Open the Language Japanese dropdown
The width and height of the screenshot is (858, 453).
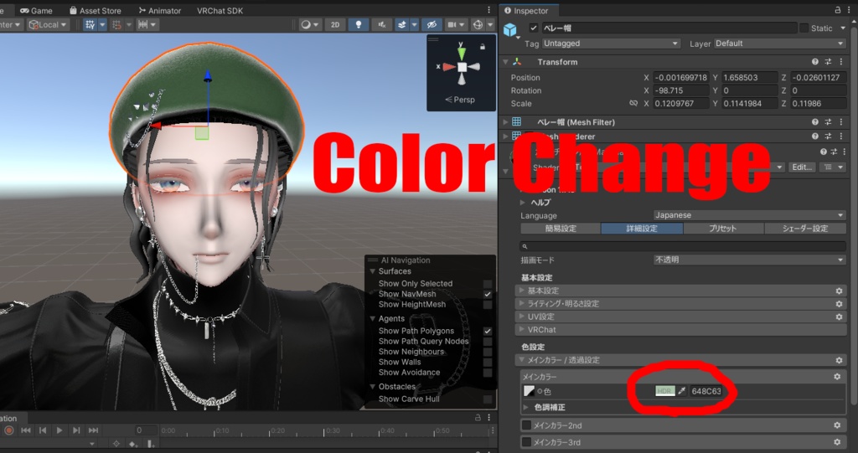point(750,215)
